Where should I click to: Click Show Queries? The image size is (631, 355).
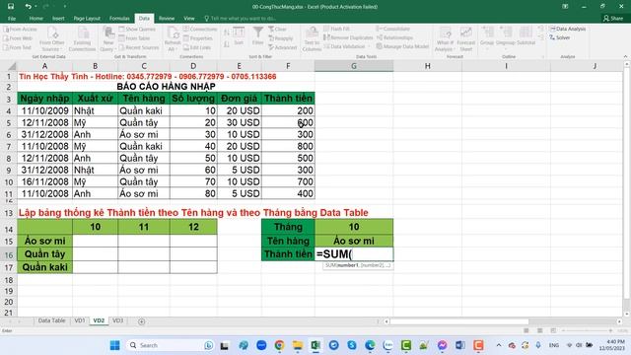pyautogui.click(x=137, y=29)
